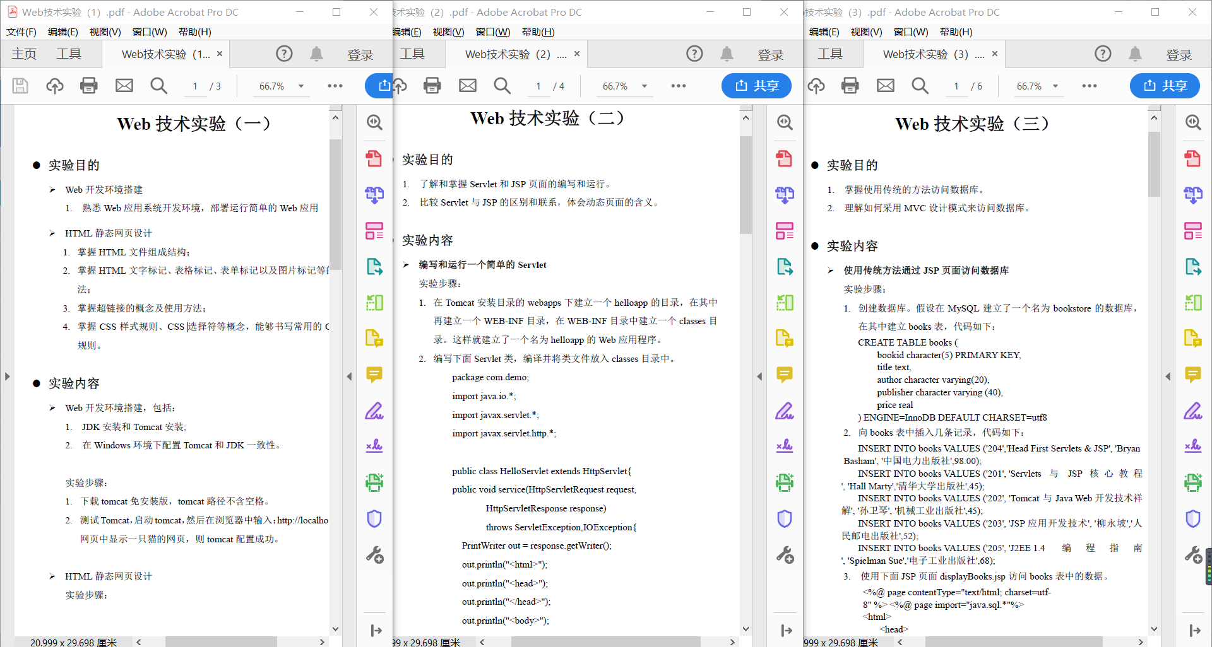Image resolution: width=1212 pixels, height=647 pixels.
Task: Open help question mark in third window
Action: pyautogui.click(x=1102, y=54)
